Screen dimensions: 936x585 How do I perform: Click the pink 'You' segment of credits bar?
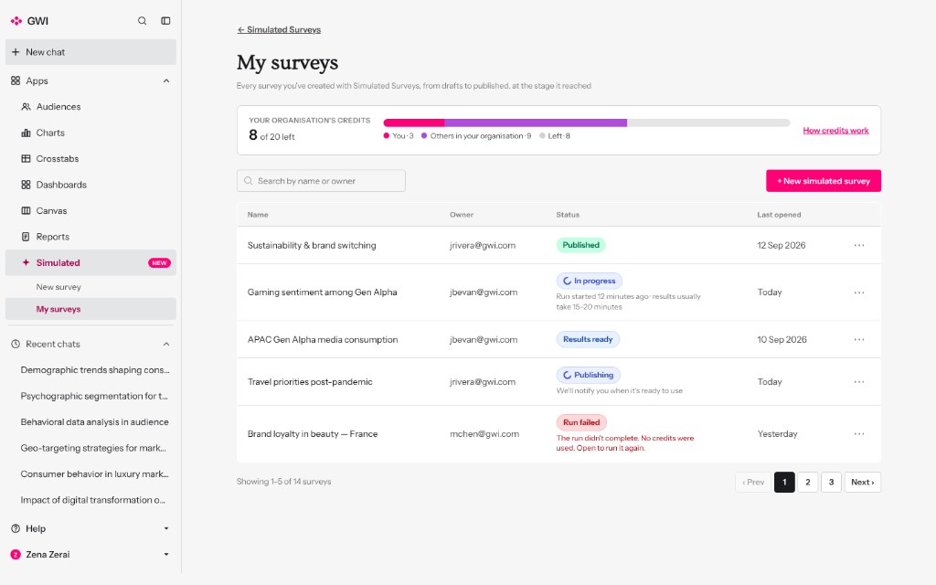pos(414,123)
